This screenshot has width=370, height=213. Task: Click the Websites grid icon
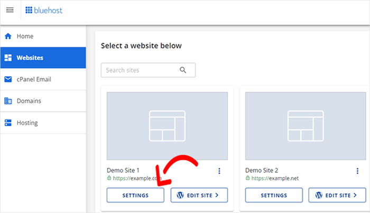[x=8, y=58]
